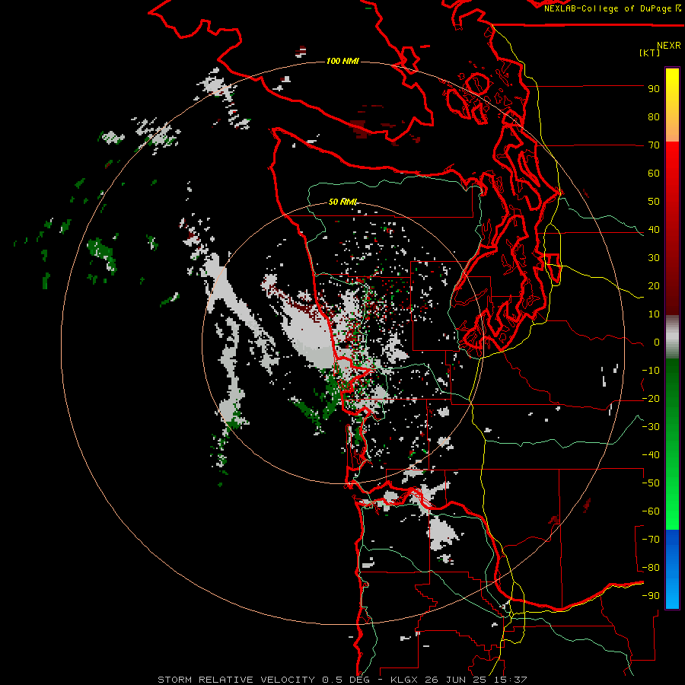Click the -20 value on velocity scale
This screenshot has height=685, width=685.
651,399
